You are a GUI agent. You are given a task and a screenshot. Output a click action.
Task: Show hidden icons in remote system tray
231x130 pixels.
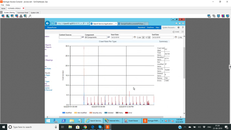click(x=162, y=121)
